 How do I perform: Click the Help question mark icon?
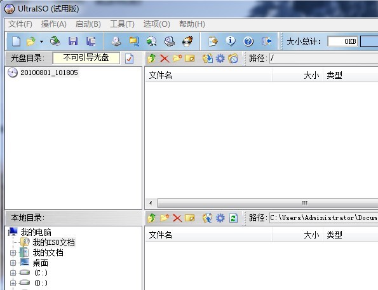click(248, 41)
